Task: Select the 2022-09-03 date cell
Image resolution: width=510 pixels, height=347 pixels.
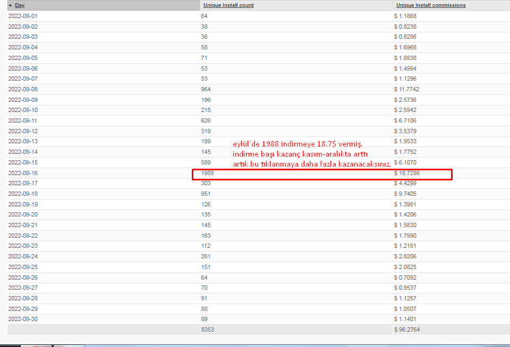Action: (23, 37)
